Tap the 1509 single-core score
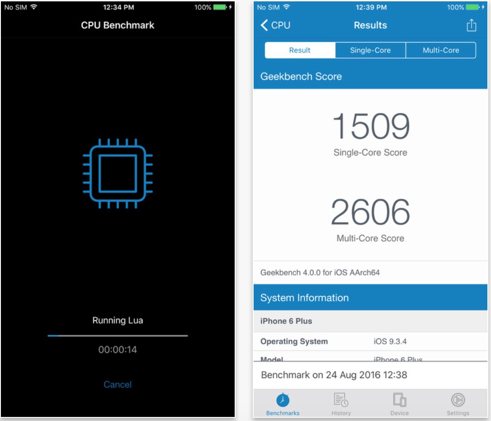The image size is (491, 421). (371, 126)
